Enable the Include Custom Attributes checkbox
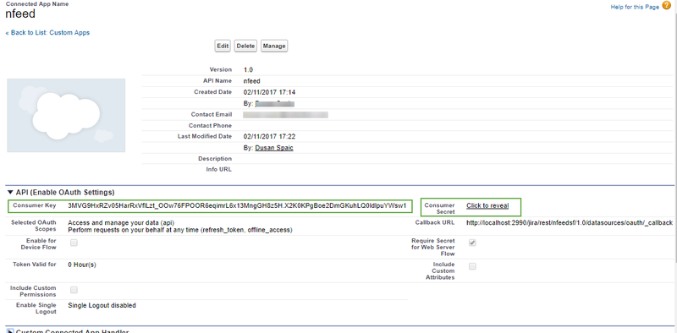The image size is (677, 333). tap(473, 266)
